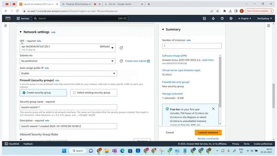277x156 pixels.
Task: Click the Summary panel scrollbar
Action: point(220,81)
